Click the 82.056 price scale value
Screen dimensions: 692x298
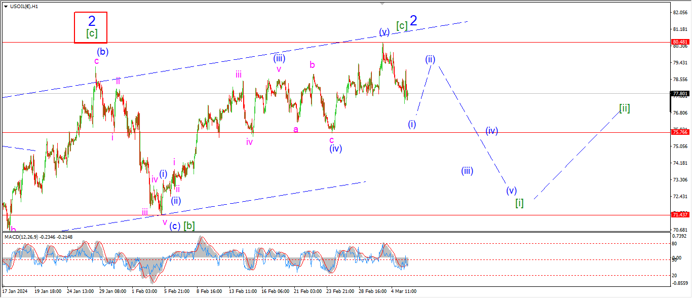tap(680, 12)
